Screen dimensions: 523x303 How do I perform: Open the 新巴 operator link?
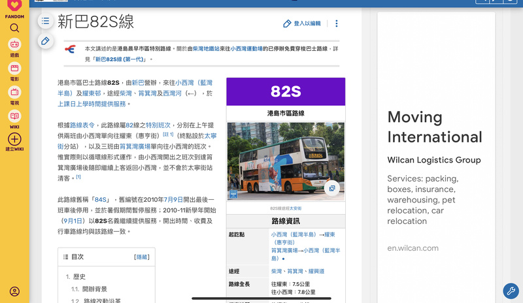point(138,83)
